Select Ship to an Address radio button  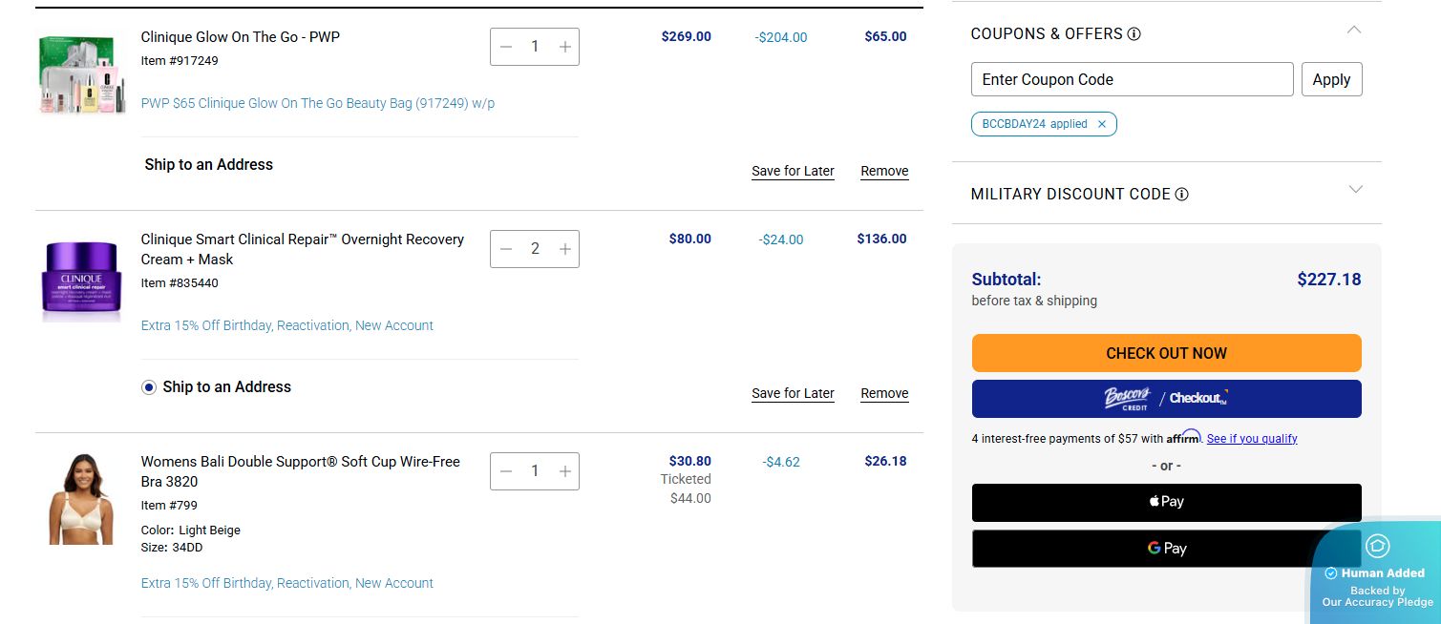[x=149, y=387]
